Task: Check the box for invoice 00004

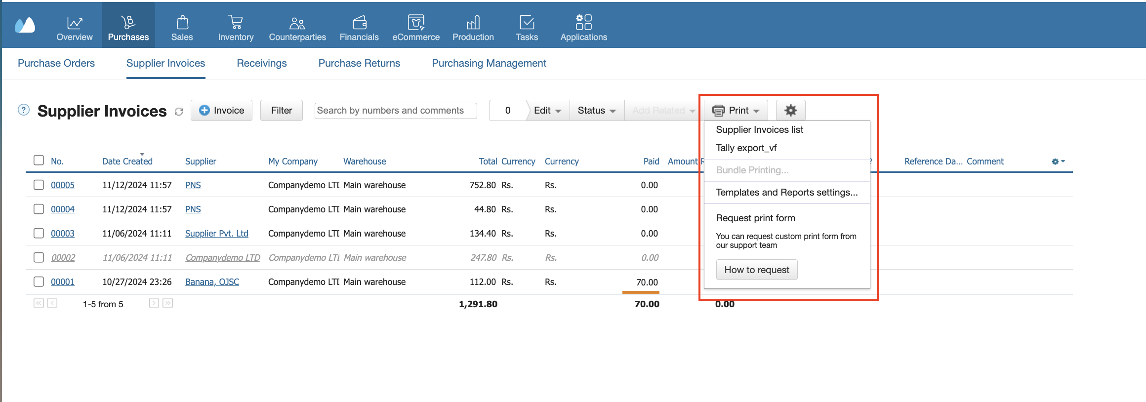Action: (39, 209)
